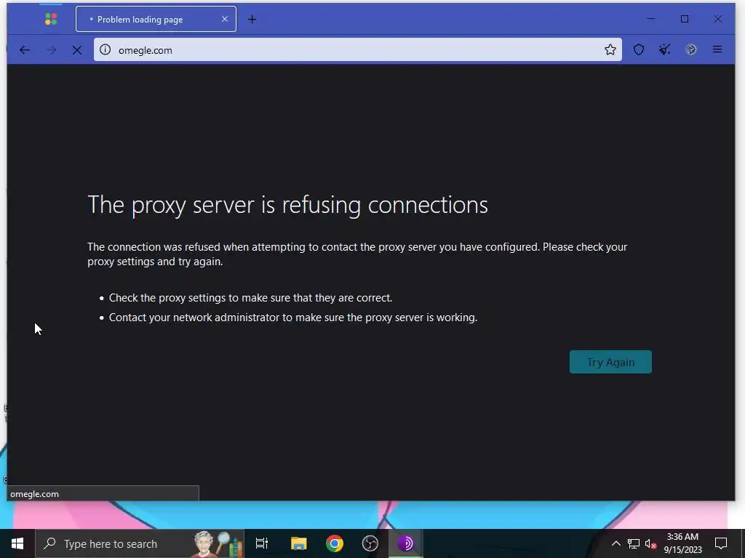Open site information for omegle.com
Screen dimensions: 745x558
(105, 50)
